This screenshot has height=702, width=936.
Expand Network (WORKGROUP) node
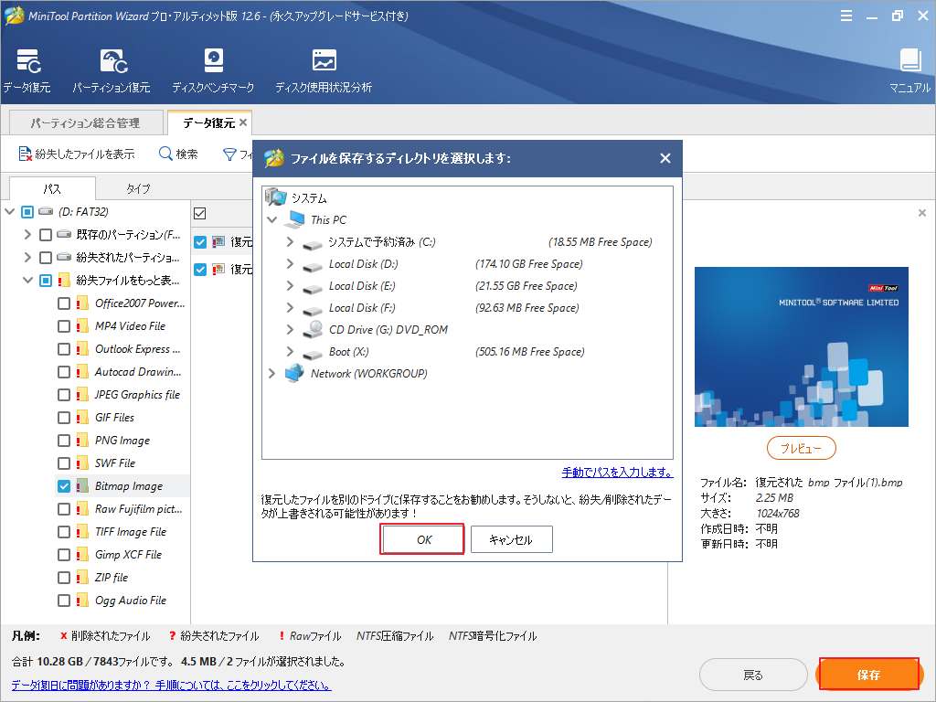(271, 373)
